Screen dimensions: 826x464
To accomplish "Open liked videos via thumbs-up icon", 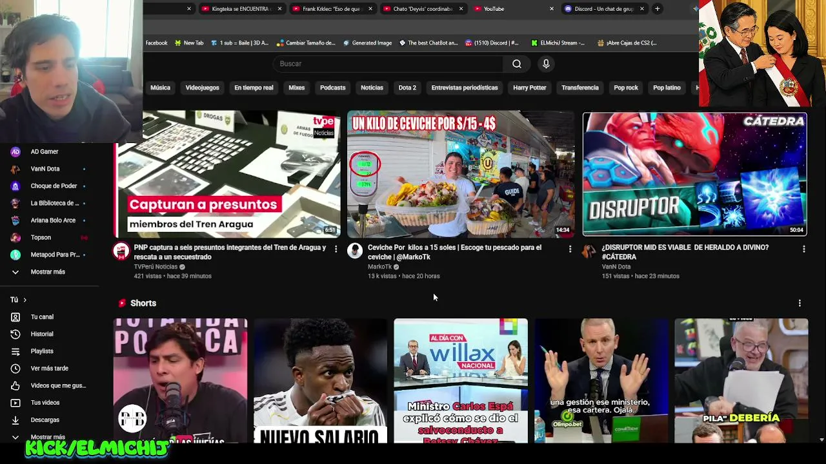I will click(15, 385).
